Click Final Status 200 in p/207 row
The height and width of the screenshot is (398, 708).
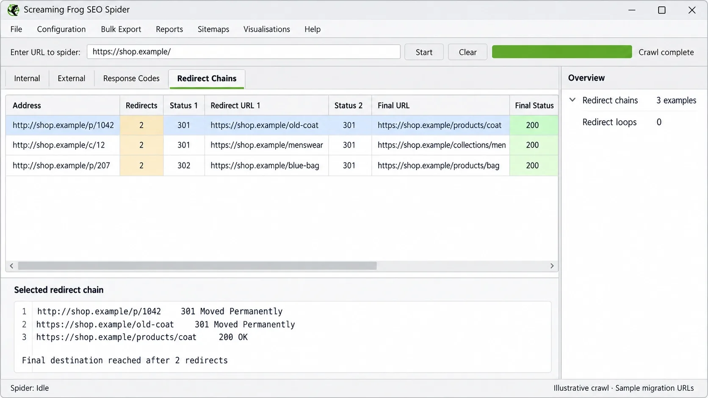[534, 165]
